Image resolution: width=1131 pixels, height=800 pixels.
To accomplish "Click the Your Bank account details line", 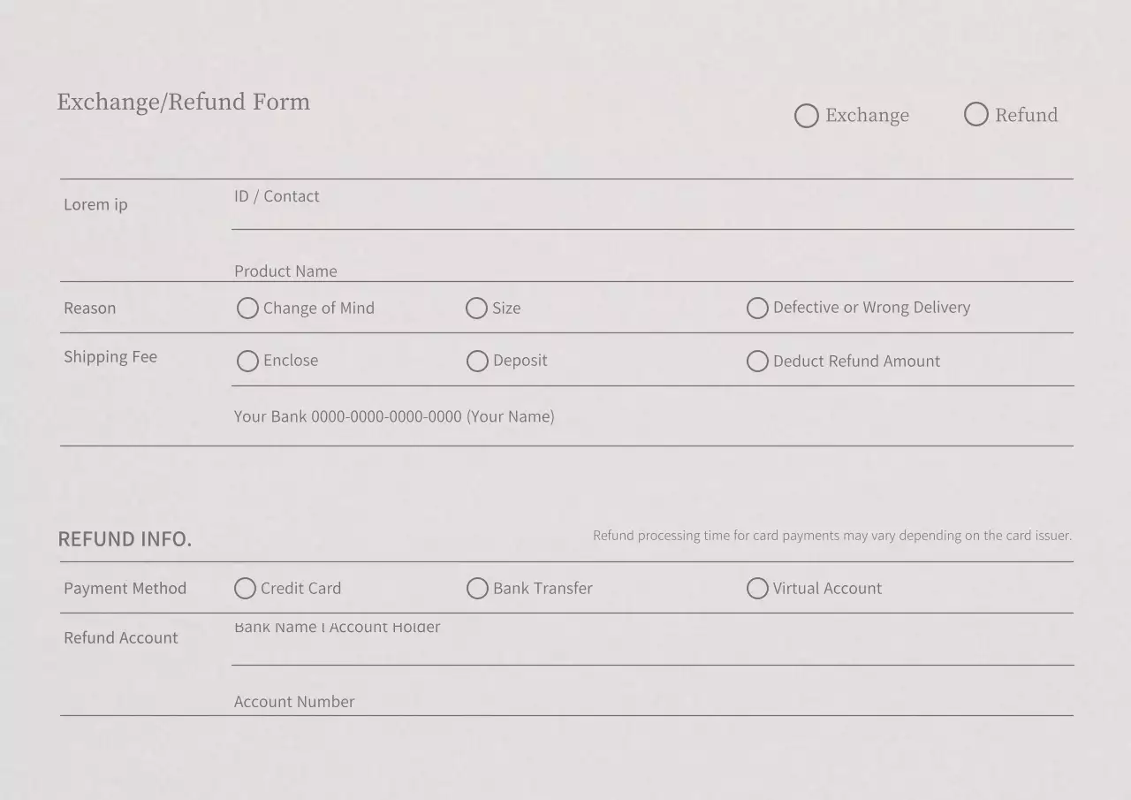I will coord(394,416).
